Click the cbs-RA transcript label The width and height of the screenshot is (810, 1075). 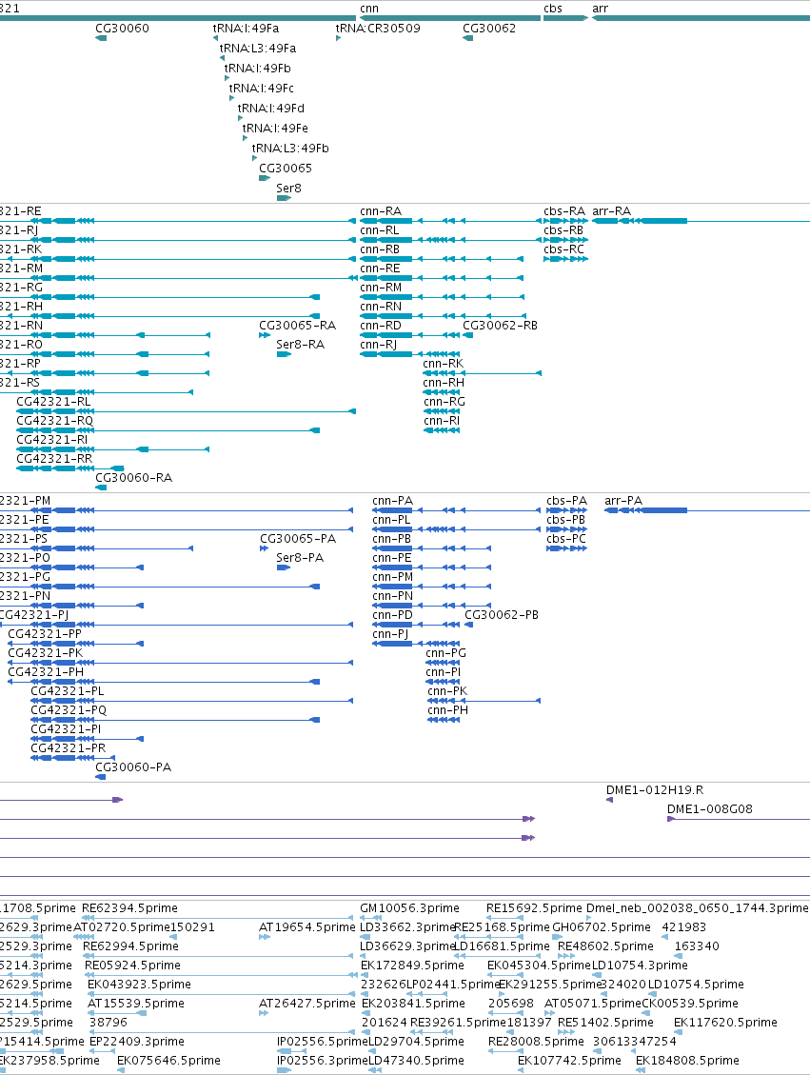(564, 211)
